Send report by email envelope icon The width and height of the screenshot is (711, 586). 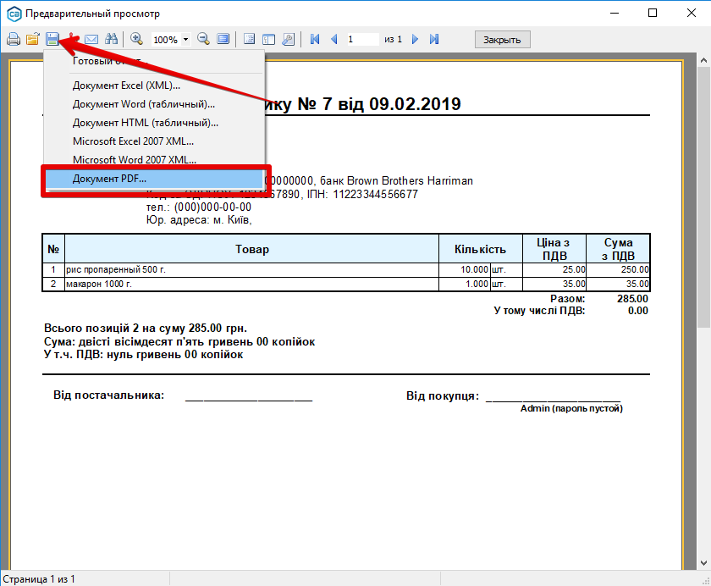(x=91, y=40)
